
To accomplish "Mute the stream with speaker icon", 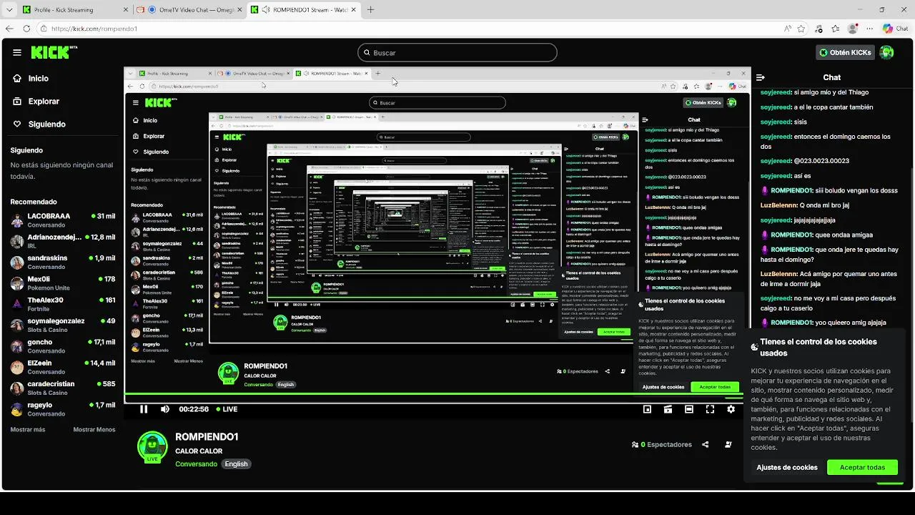I will tap(165, 409).
